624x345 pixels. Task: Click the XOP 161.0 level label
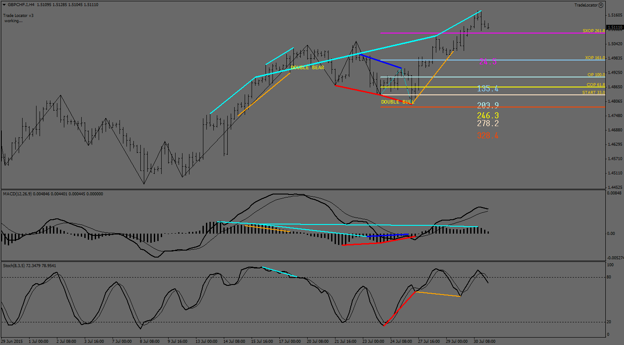pyautogui.click(x=594, y=58)
